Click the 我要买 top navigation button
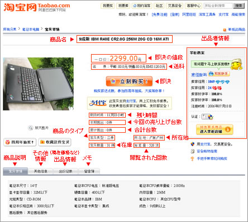The image size is (248, 222). [x=108, y=6]
